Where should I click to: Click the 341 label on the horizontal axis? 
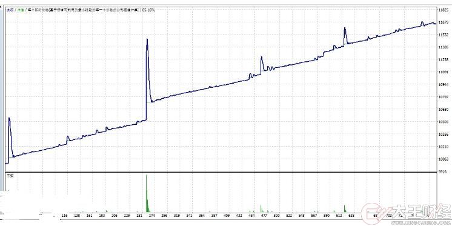189,216
